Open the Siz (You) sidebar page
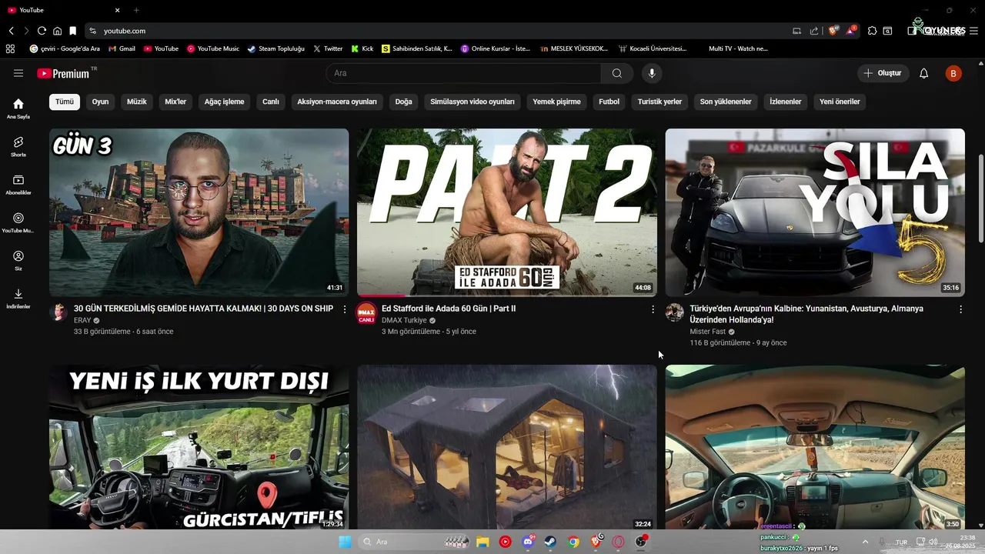 [x=18, y=260]
